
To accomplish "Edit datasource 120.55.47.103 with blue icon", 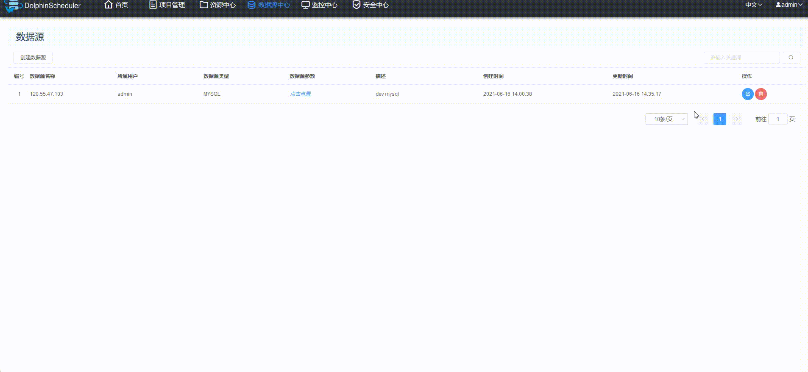I will 747,94.
